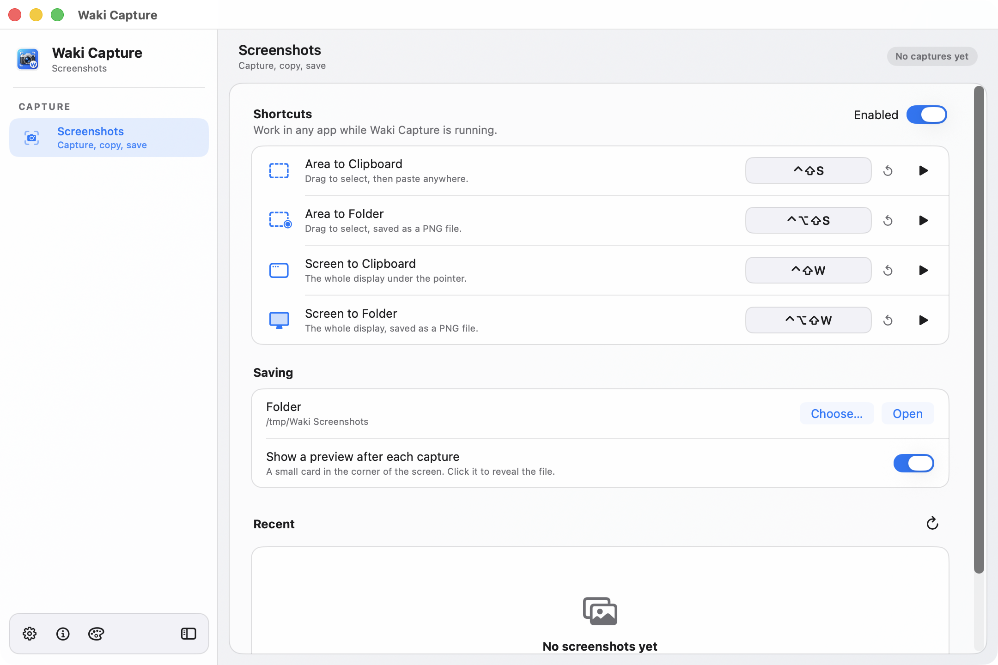Click the vertical scrollbar of the content pane
Image resolution: width=998 pixels, height=665 pixels.
(979, 330)
